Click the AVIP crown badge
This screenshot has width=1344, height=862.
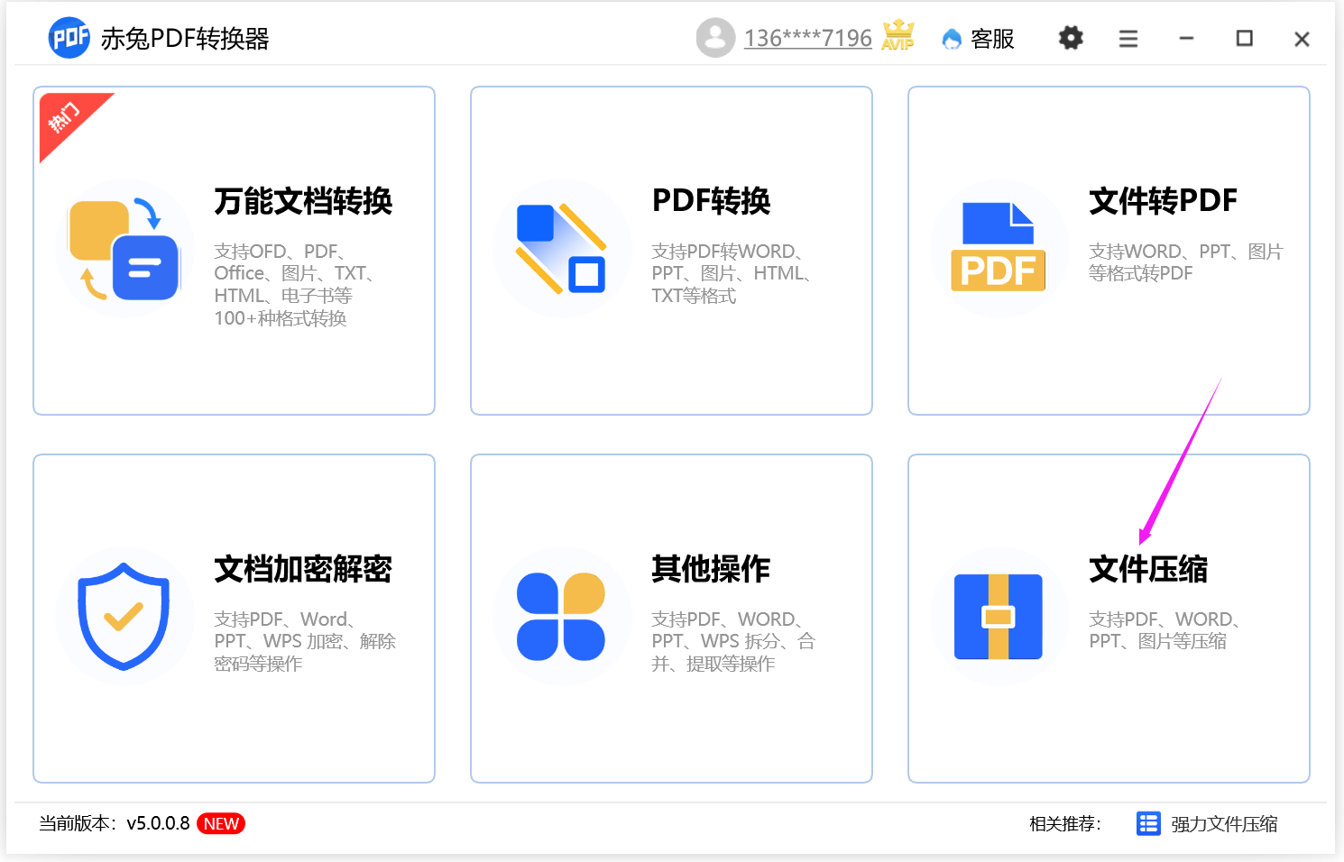898,35
